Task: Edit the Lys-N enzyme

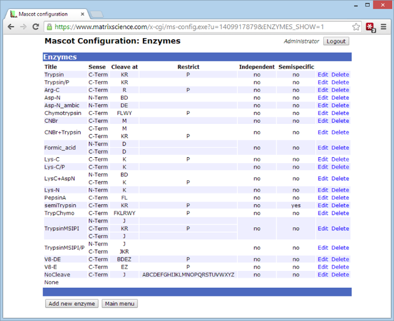Action: [323, 190]
